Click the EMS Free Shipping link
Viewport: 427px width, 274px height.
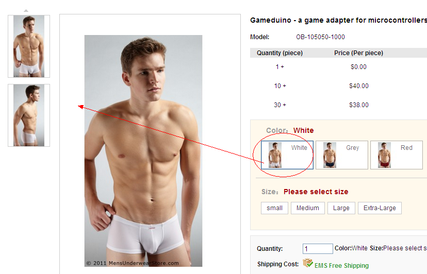[x=341, y=266]
